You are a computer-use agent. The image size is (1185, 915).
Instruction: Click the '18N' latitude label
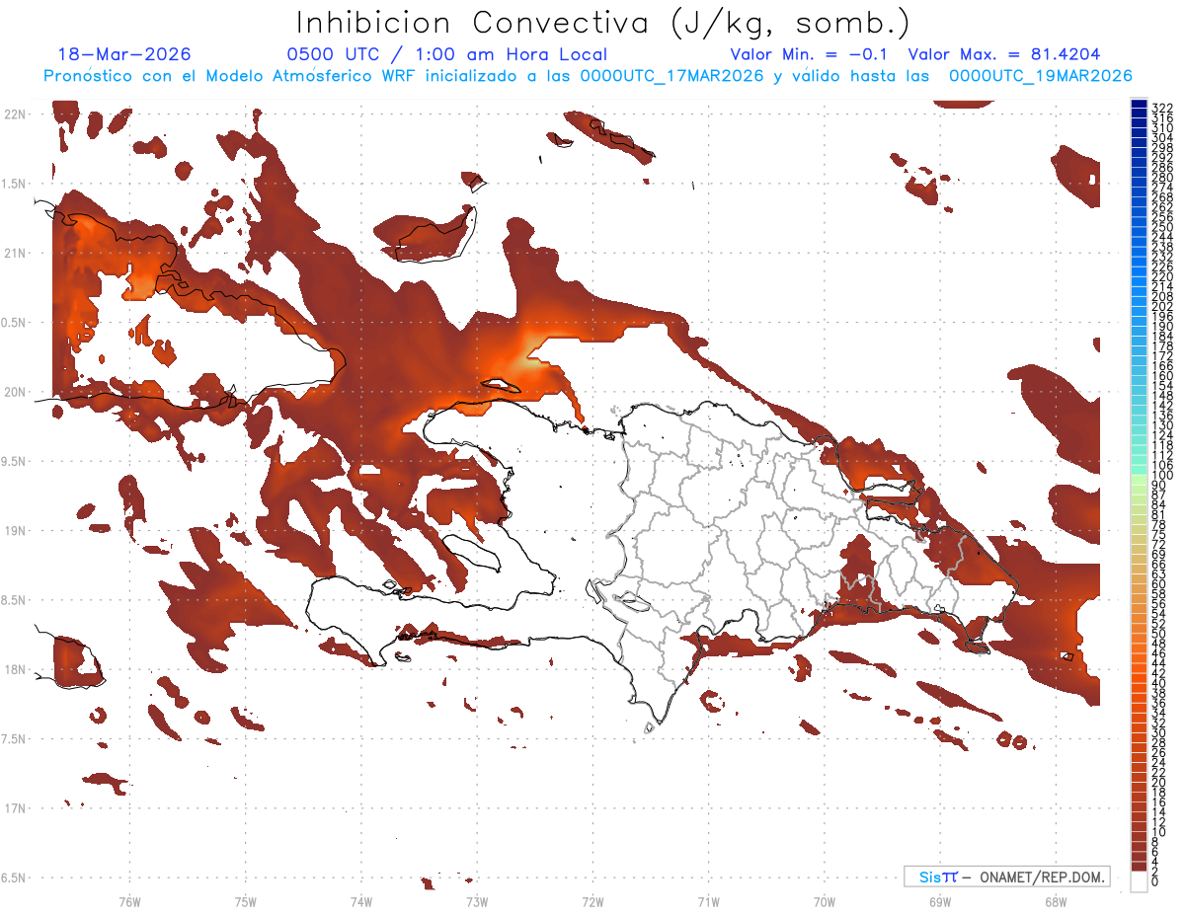(x=15, y=669)
